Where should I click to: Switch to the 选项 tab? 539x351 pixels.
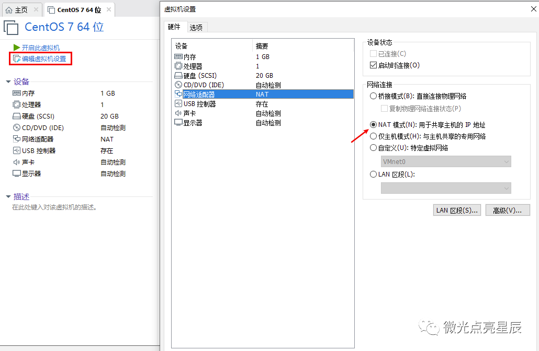(x=196, y=27)
